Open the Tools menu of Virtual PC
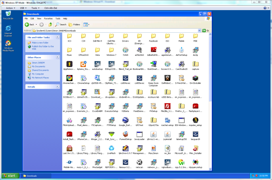This screenshot has height=180, width=272. (x=35, y=8)
